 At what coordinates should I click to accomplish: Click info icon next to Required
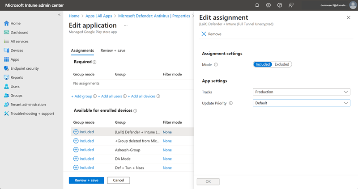[x=94, y=62]
